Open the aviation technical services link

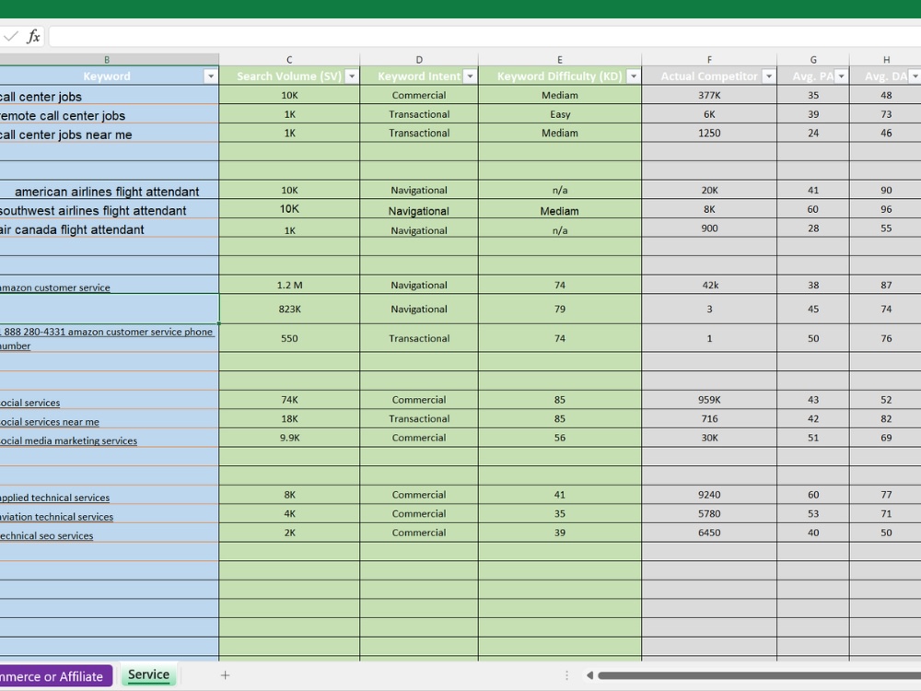(x=56, y=517)
